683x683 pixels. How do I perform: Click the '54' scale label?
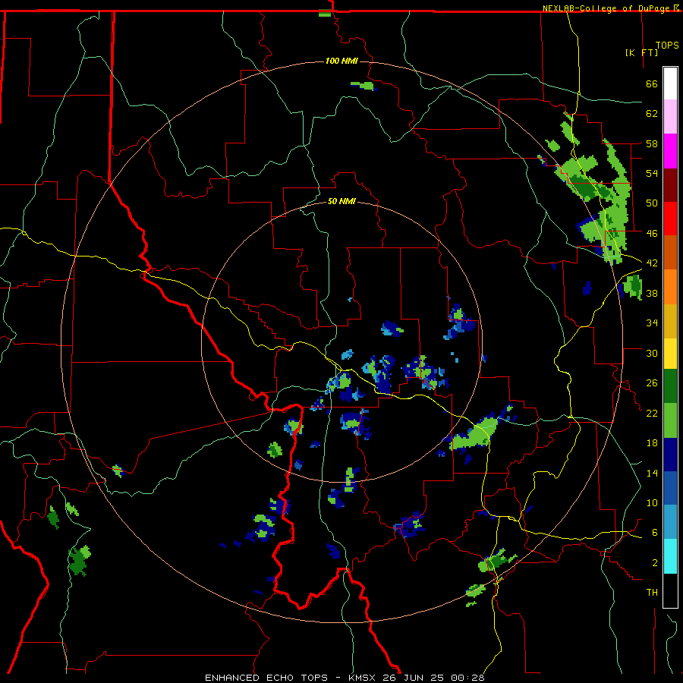click(x=652, y=173)
